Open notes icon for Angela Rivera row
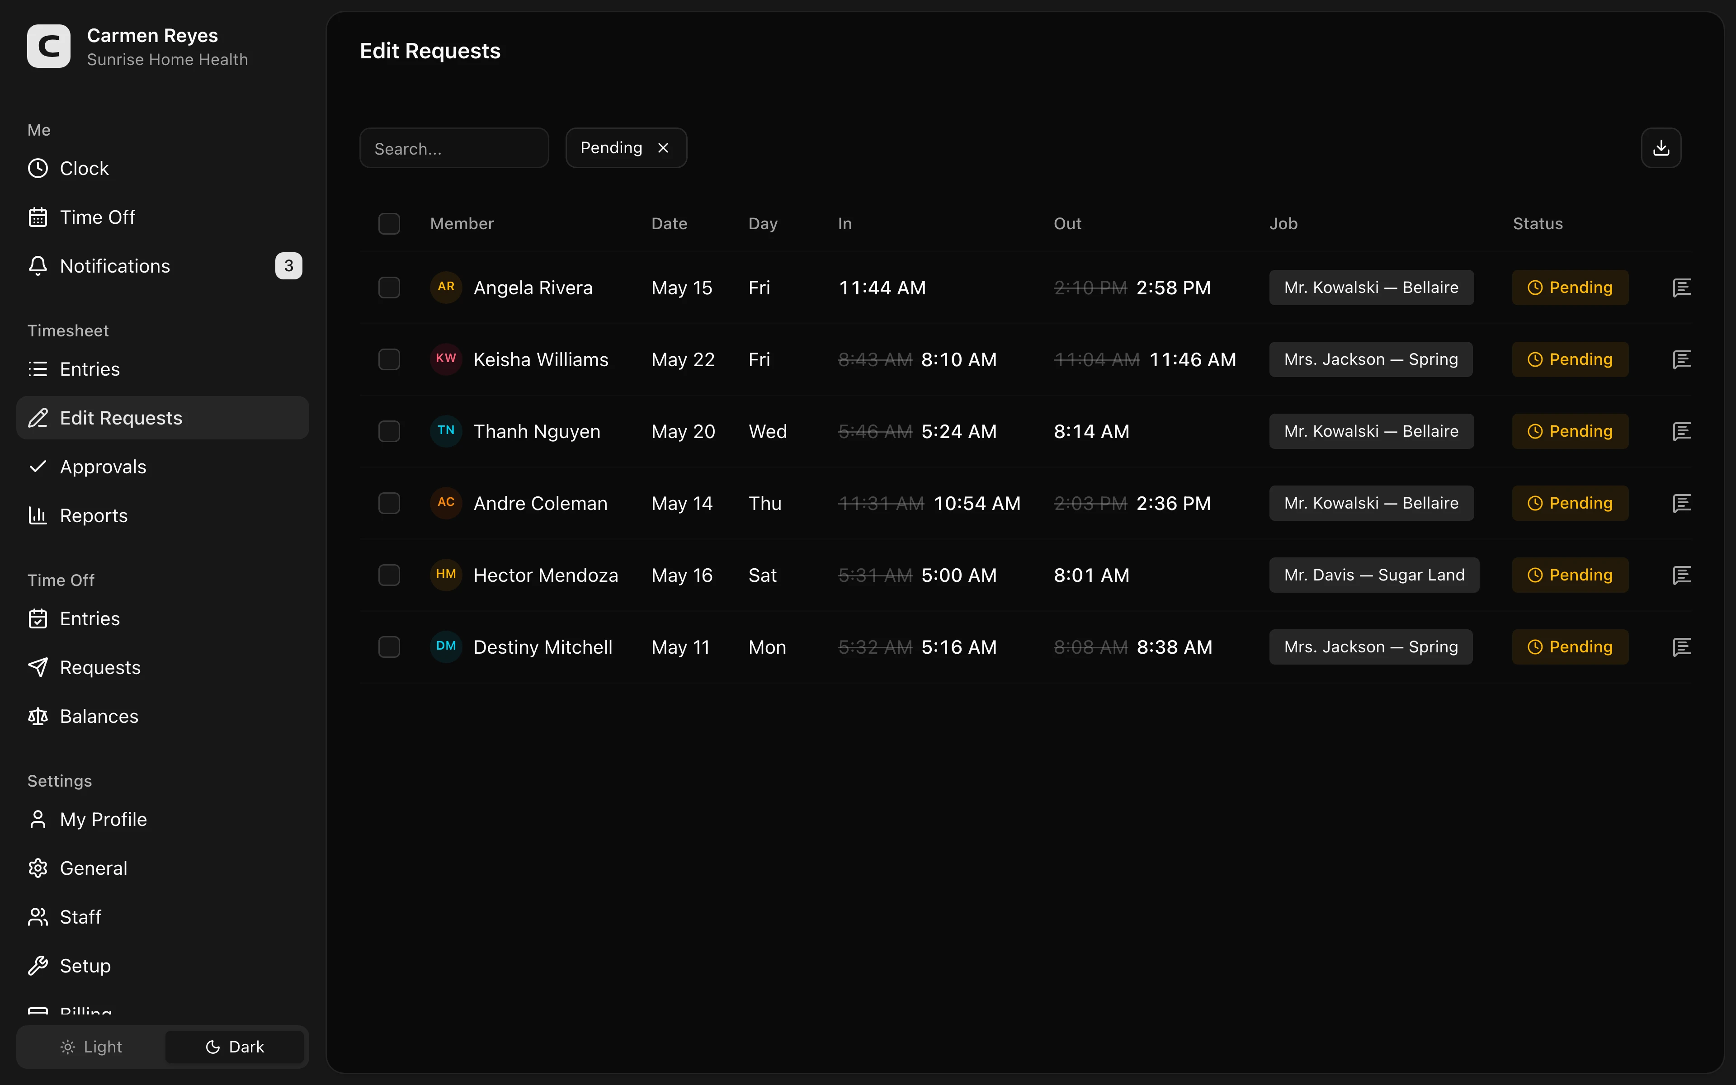This screenshot has height=1085, width=1736. (x=1681, y=288)
